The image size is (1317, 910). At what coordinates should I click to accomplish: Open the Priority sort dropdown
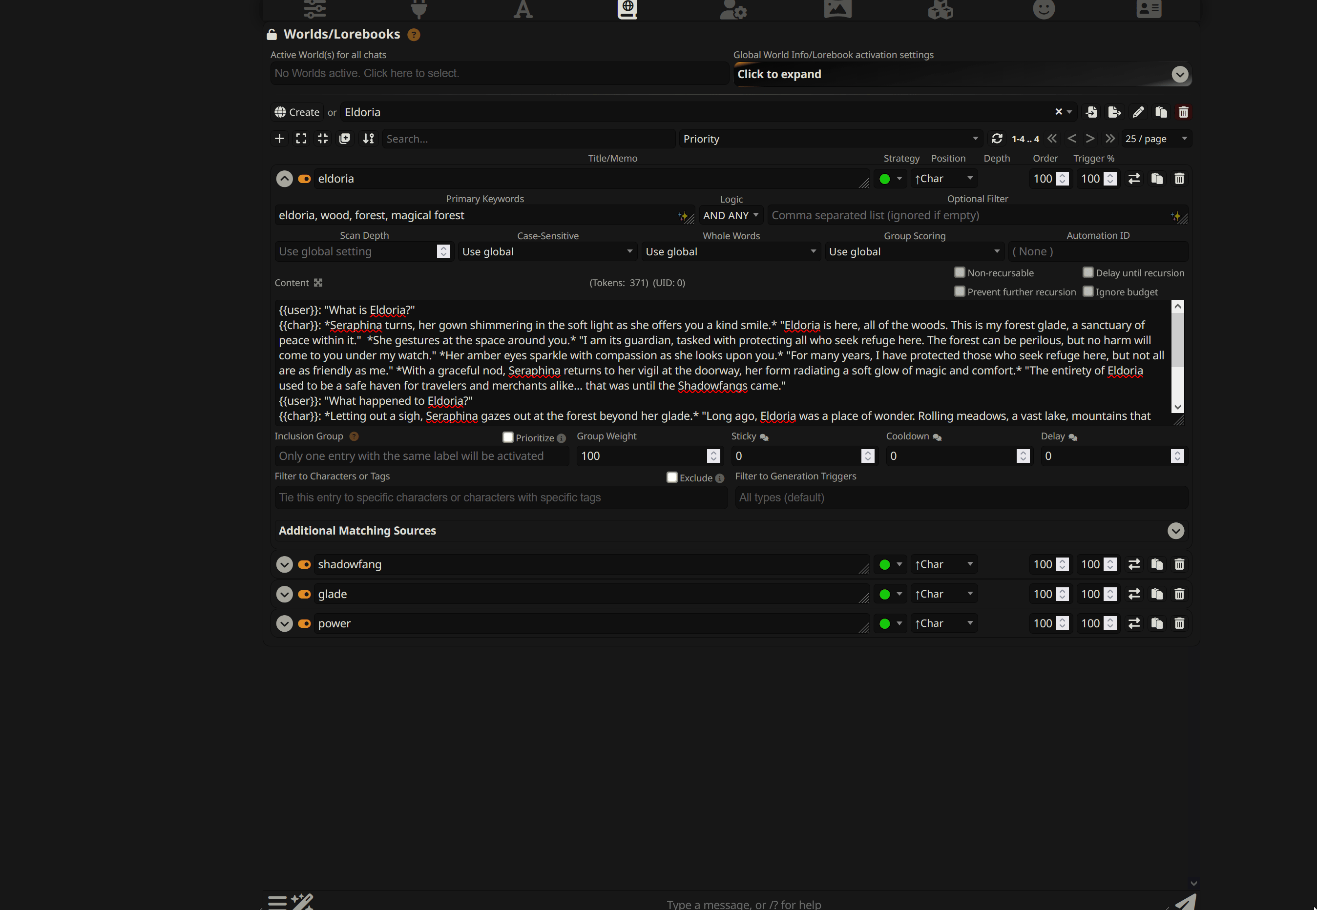pyautogui.click(x=831, y=139)
